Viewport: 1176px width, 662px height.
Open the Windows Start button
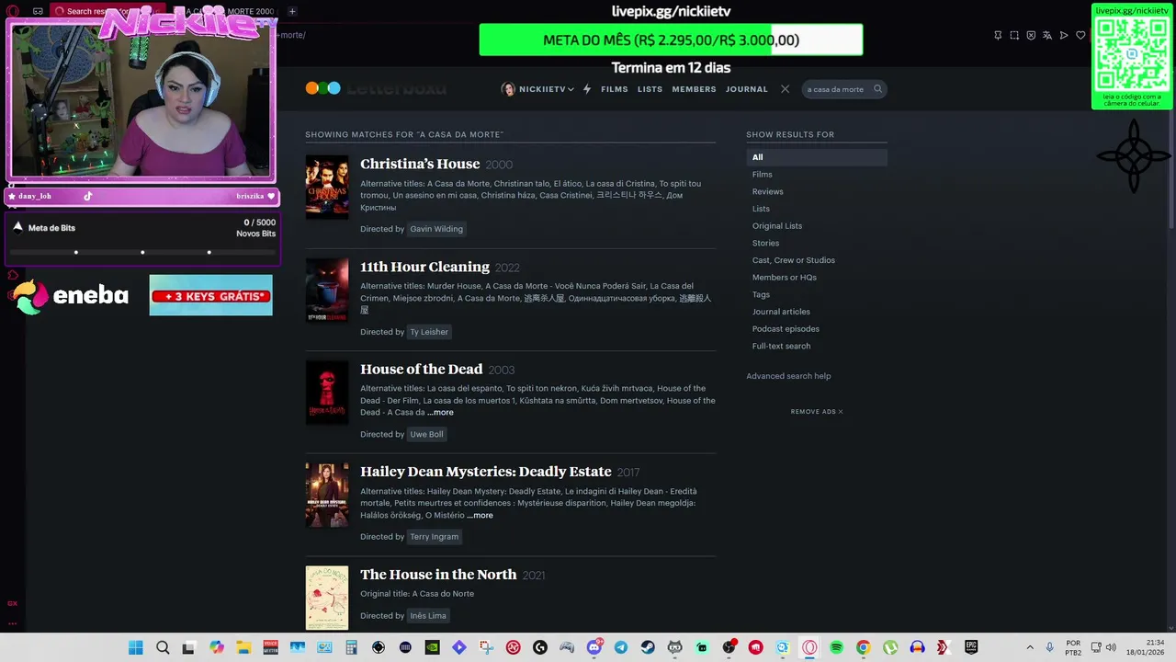point(136,647)
